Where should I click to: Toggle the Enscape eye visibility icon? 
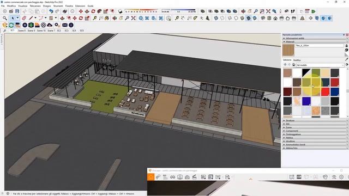(334, 177)
